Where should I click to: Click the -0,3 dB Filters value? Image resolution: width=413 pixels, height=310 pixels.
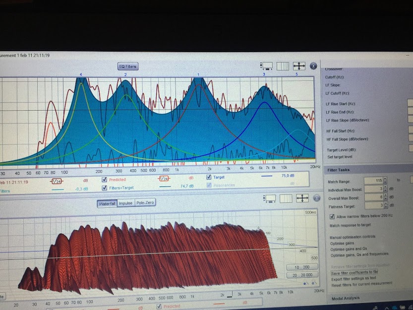click(81, 189)
